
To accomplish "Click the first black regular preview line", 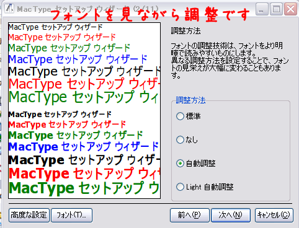I will point(55,27).
